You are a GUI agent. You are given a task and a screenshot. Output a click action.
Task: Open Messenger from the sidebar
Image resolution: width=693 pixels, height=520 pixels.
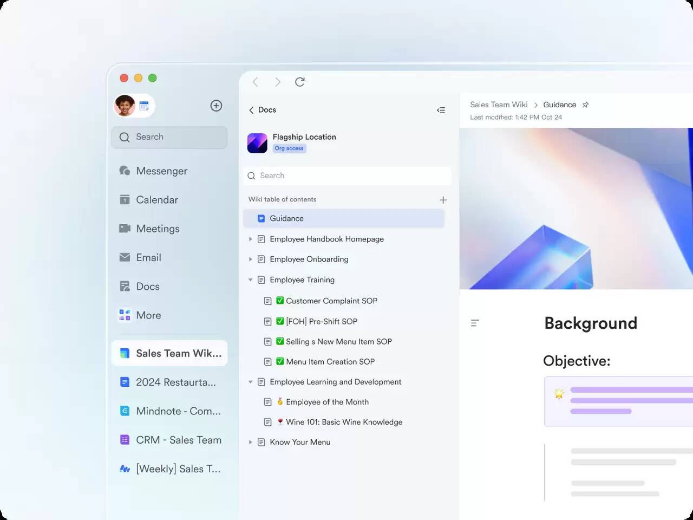tap(125, 171)
